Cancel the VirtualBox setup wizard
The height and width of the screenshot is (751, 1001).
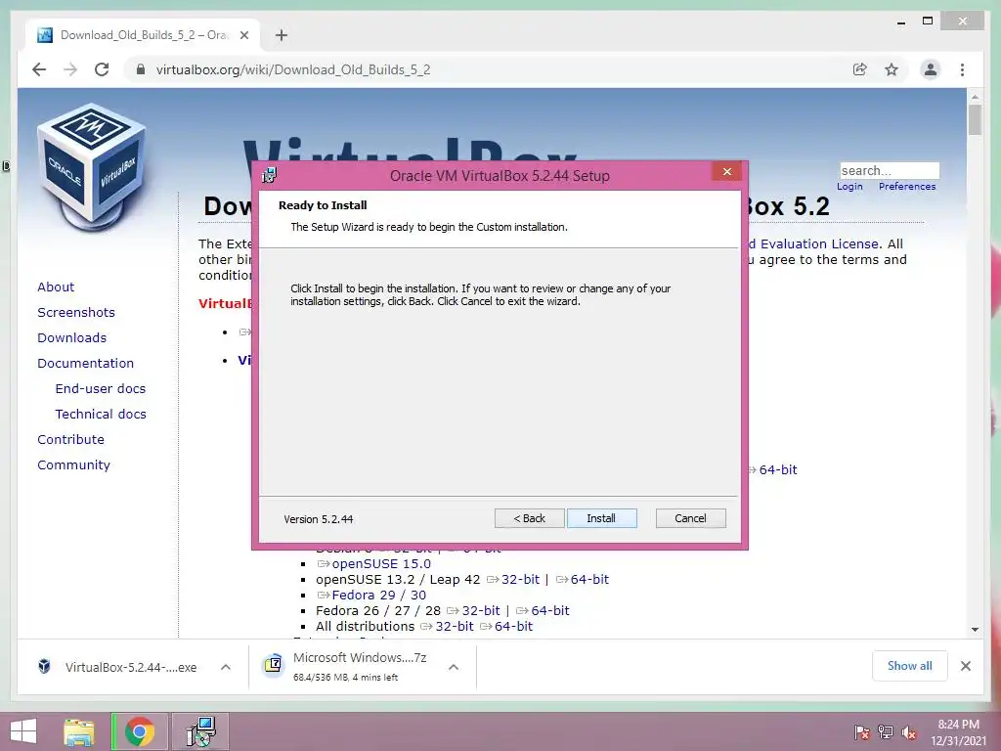pos(691,518)
